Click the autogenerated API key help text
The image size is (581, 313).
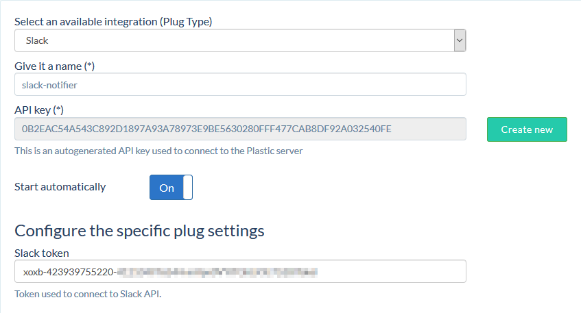coord(158,151)
